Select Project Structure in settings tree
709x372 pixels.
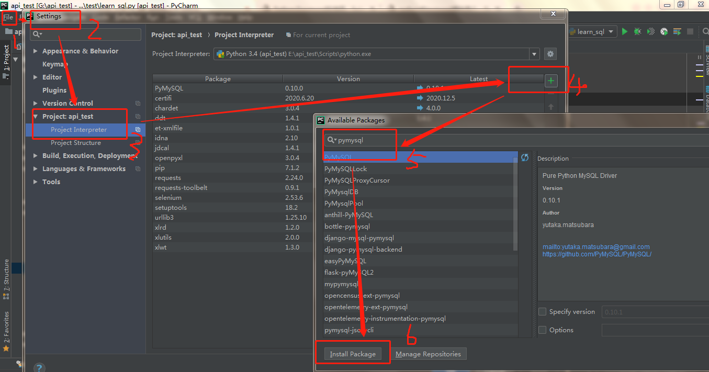point(76,143)
